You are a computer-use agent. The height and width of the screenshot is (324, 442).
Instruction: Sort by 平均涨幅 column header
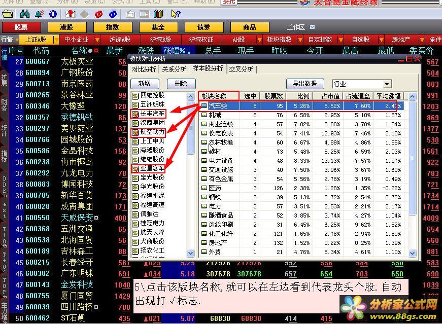[388, 96]
